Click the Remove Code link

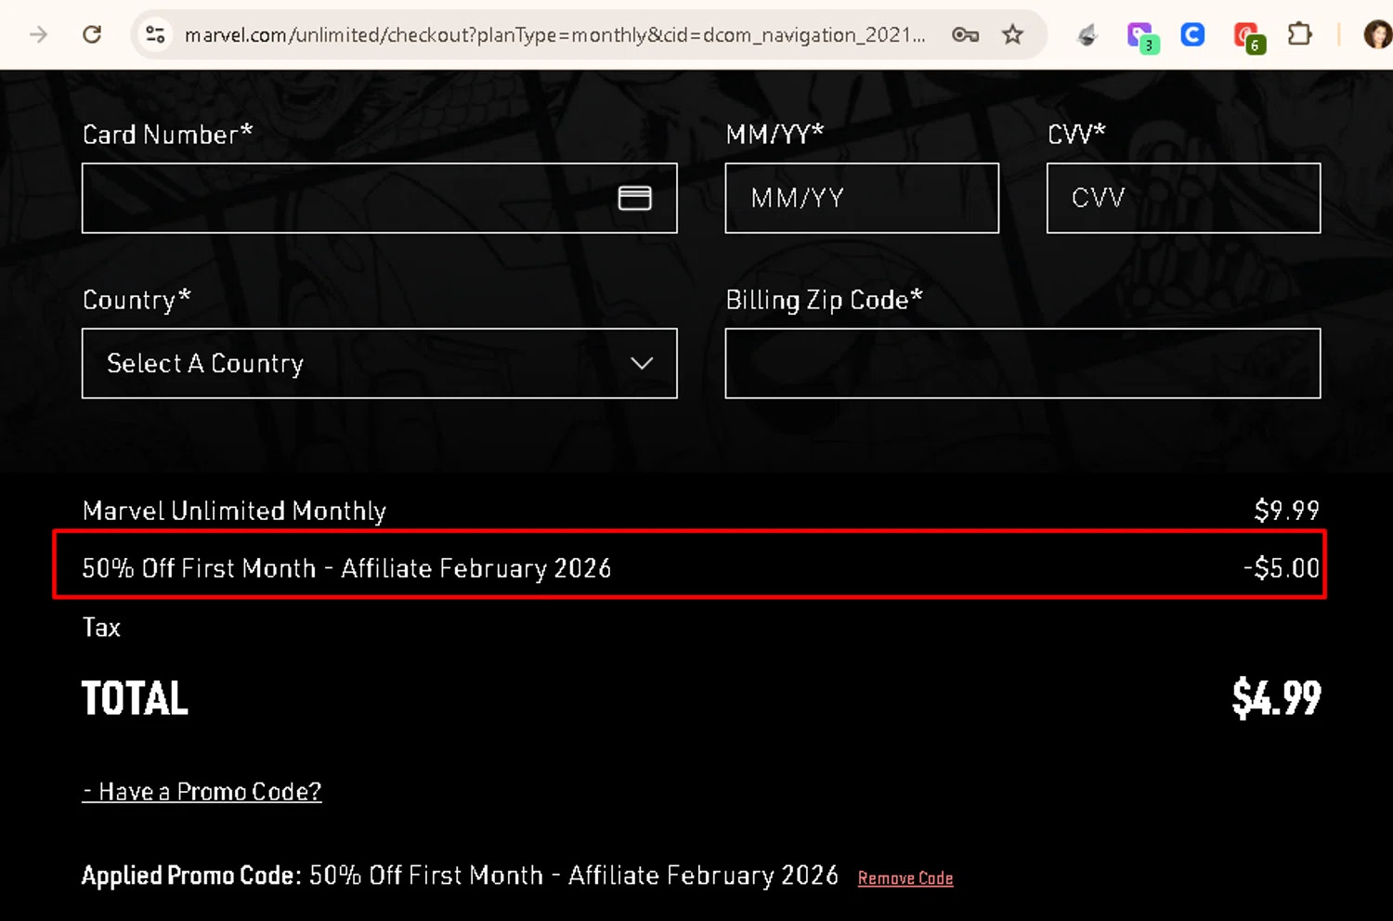pos(905,878)
